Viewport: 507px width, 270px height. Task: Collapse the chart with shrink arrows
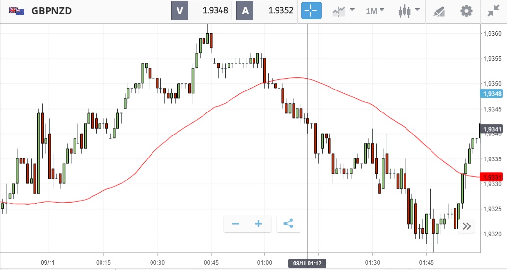click(x=493, y=11)
